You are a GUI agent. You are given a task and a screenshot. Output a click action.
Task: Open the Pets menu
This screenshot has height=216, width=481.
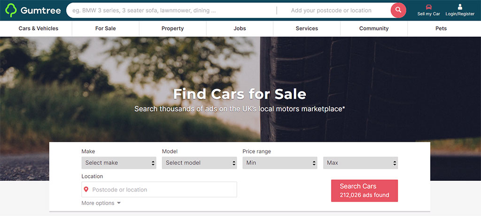click(x=441, y=29)
